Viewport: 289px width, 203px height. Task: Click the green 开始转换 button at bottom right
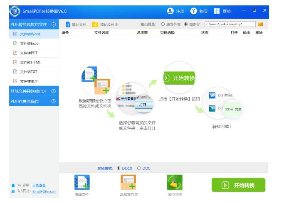click(x=238, y=185)
